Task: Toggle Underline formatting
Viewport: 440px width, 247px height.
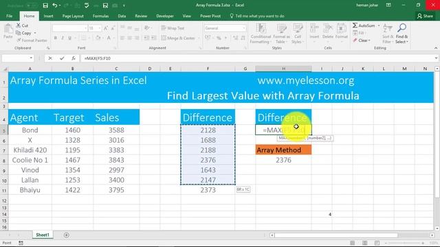Action: coord(69,38)
